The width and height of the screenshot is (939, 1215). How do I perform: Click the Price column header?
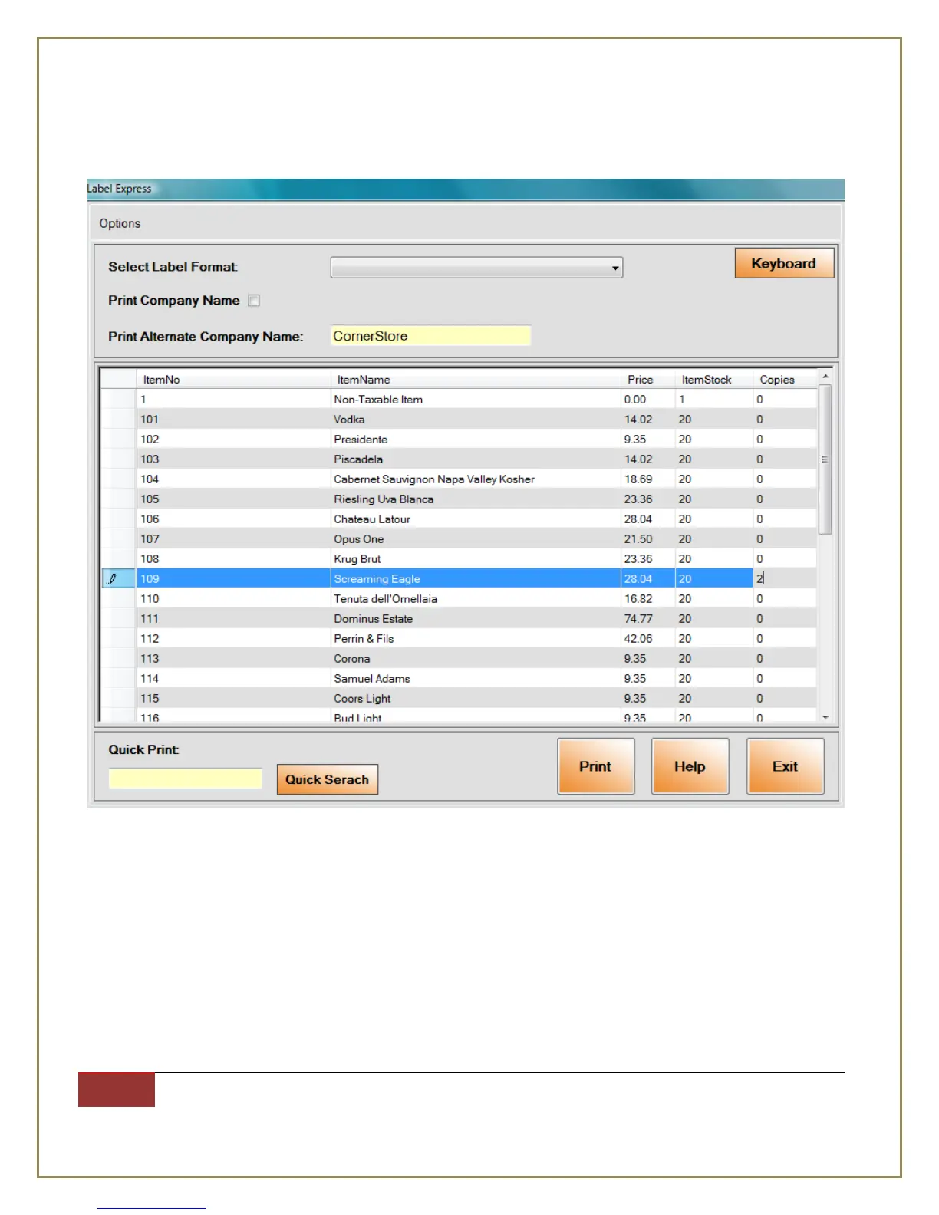point(648,380)
